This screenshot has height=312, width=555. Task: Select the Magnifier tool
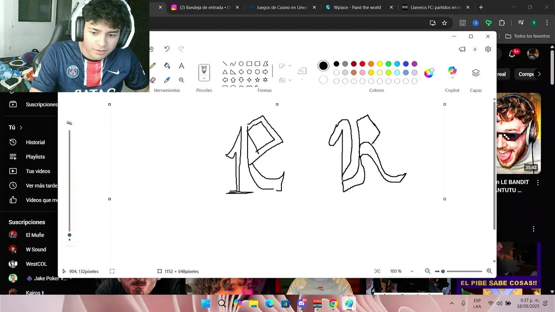click(x=181, y=80)
